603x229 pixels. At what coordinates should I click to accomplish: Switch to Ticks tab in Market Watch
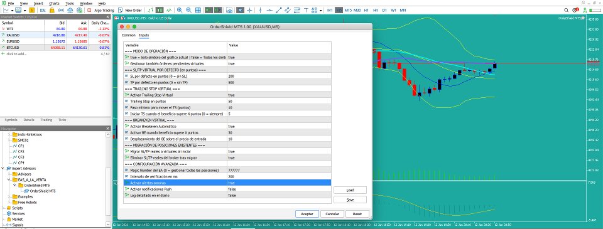pyautogui.click(x=62, y=120)
